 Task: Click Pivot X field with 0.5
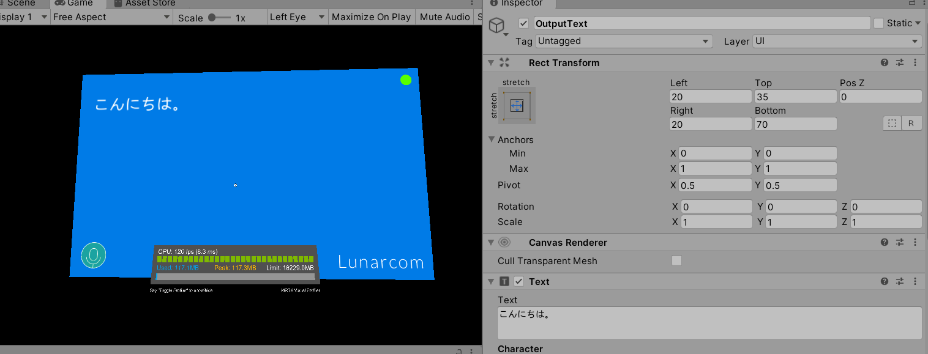(715, 185)
